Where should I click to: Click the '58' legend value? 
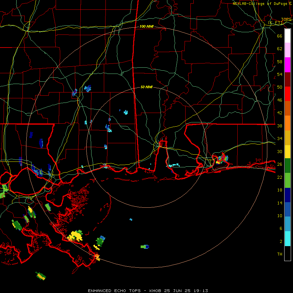[x=280, y=62]
